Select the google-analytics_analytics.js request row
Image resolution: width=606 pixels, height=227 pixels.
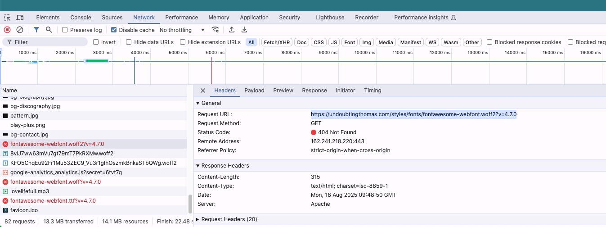(94, 173)
